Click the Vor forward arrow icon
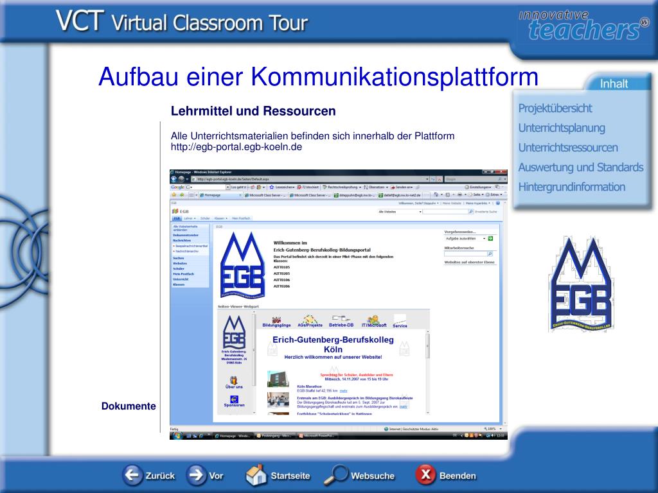 196,476
